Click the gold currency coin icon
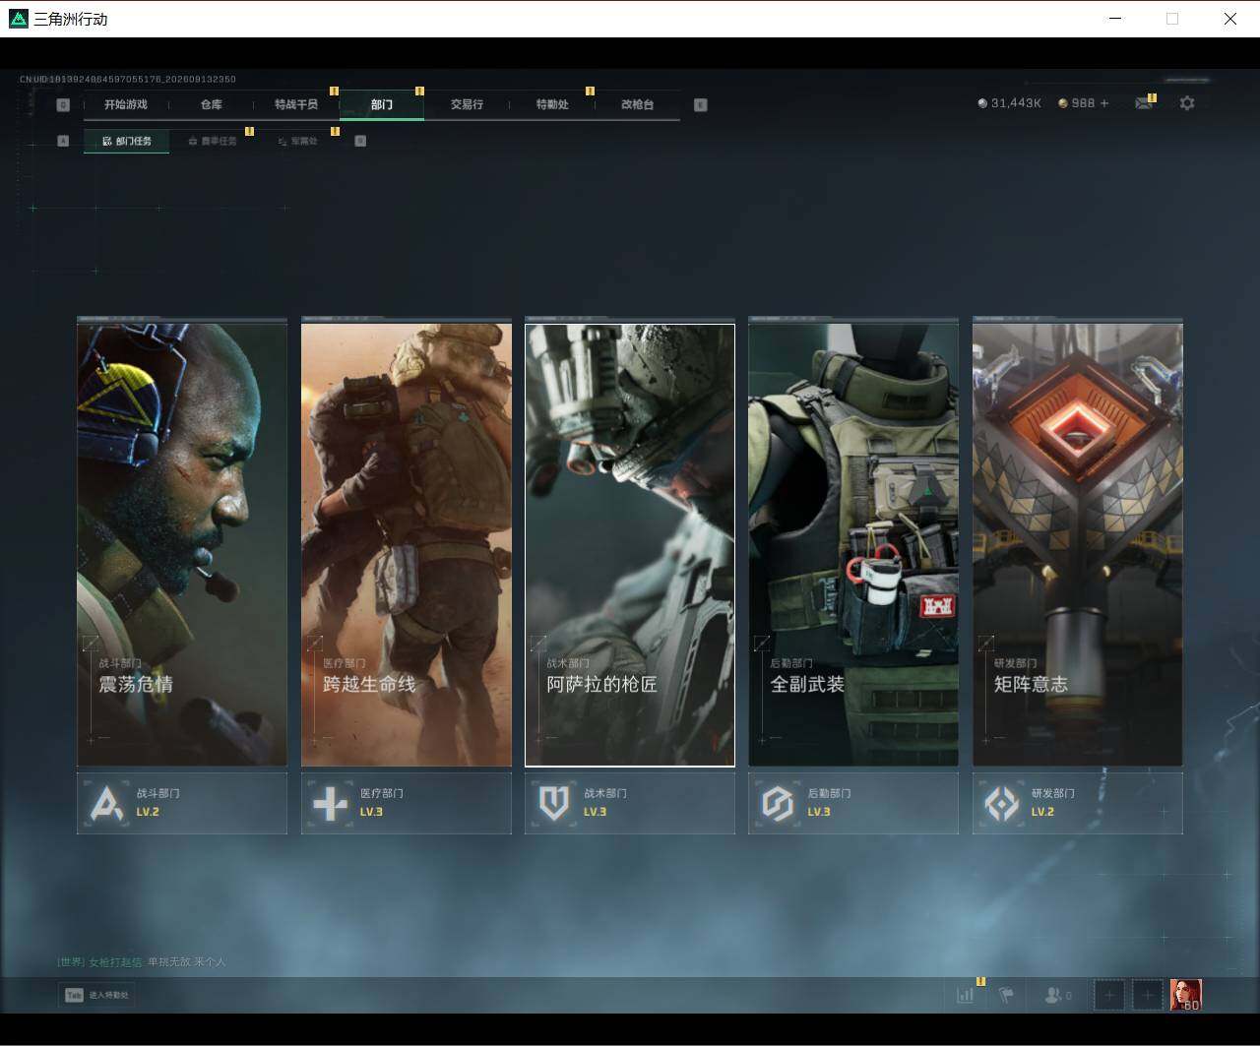Image resolution: width=1260 pixels, height=1046 pixels. click(x=1063, y=103)
